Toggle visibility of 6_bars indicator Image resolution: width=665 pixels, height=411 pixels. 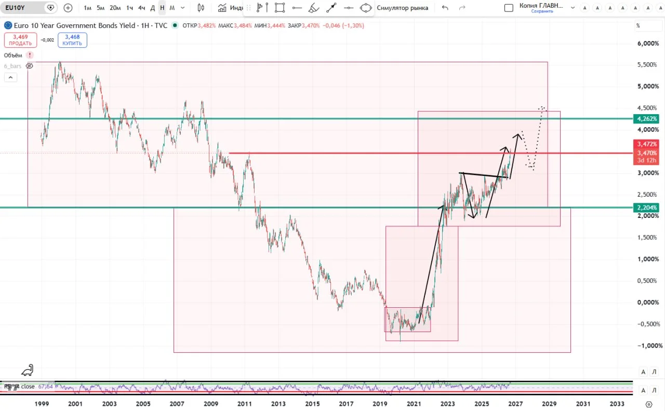[30, 66]
